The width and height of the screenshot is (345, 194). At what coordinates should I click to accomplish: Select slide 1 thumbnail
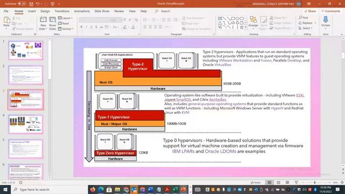(x=26, y=50)
